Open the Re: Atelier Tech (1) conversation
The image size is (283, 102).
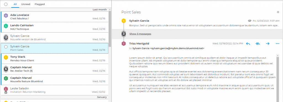coord(54,69)
